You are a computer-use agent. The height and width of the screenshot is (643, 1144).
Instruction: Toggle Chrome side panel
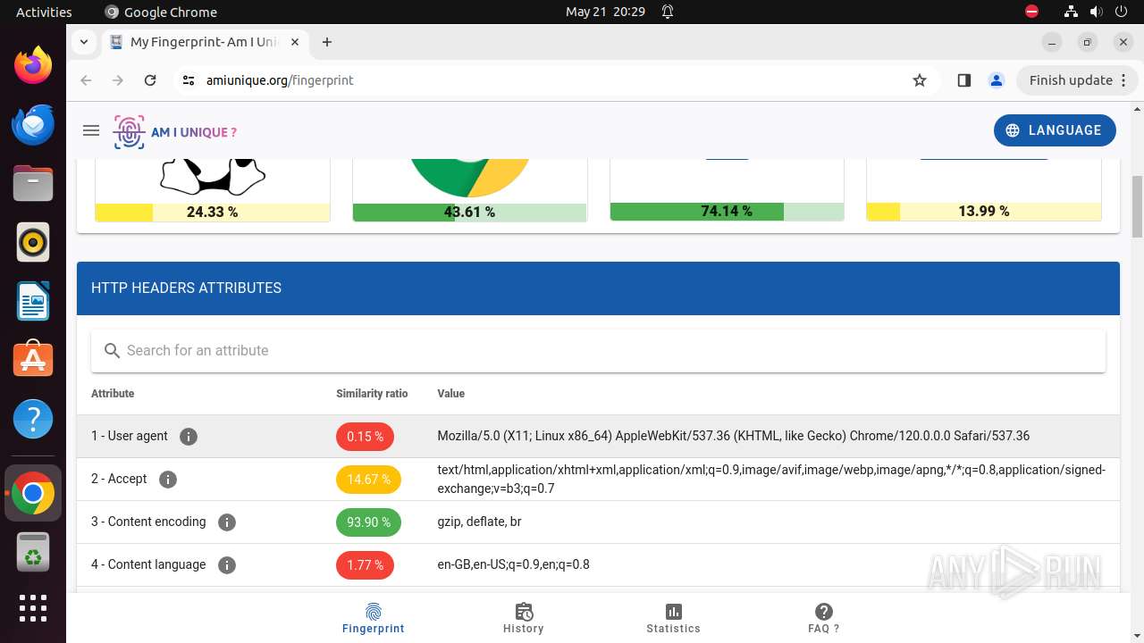tap(963, 80)
